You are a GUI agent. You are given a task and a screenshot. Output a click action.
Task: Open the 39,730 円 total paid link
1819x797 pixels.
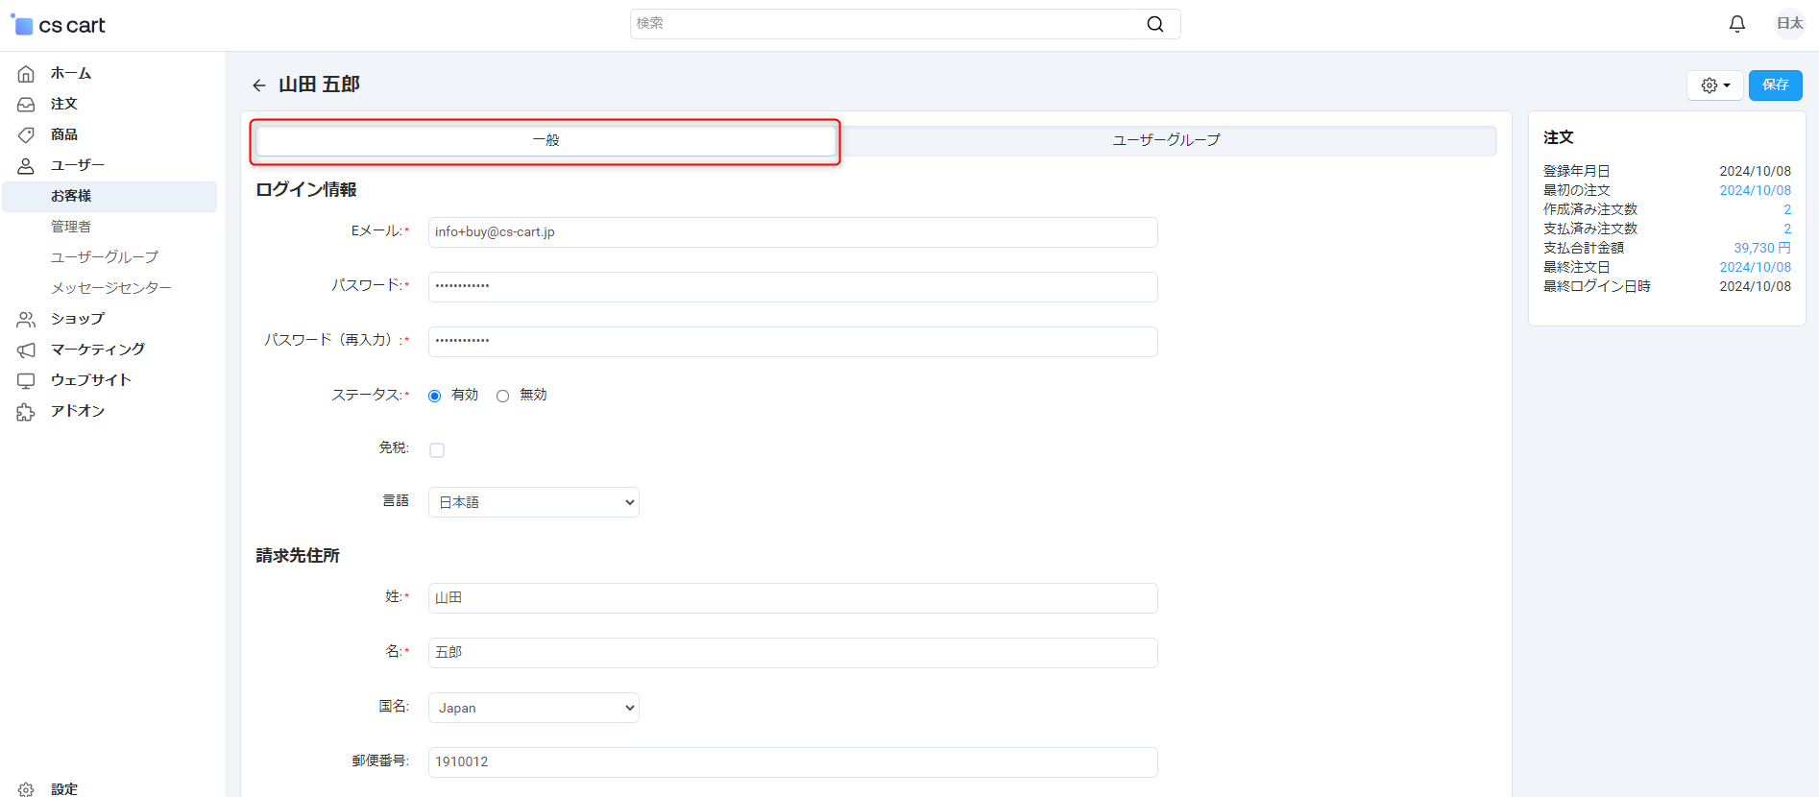click(1761, 248)
